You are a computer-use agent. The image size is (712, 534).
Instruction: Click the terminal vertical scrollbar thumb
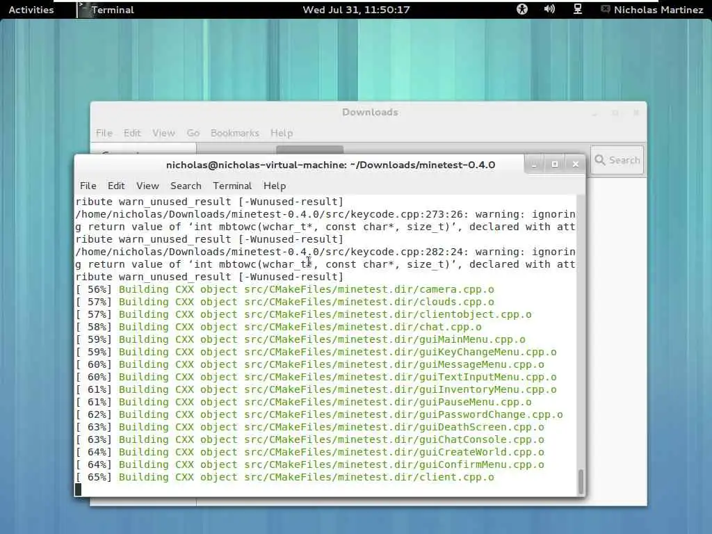(581, 482)
